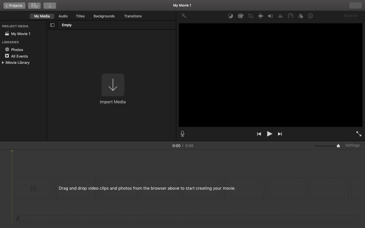Viewport: 365px width, 228px height.
Task: Open color balance adjustment
Action: (230, 16)
